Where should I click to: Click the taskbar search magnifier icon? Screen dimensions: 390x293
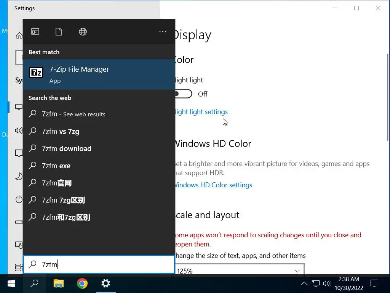coord(34,283)
